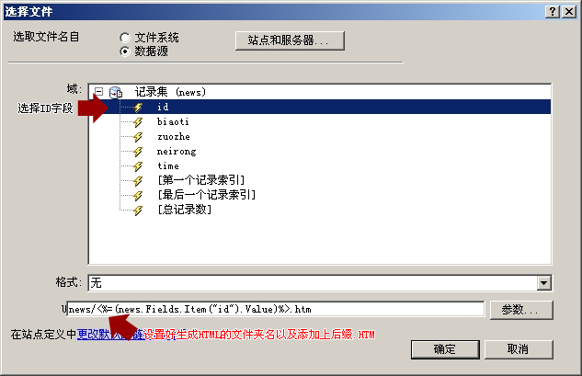Collapse the 记录集 (news) tree node
The image size is (582, 376).
click(x=98, y=92)
